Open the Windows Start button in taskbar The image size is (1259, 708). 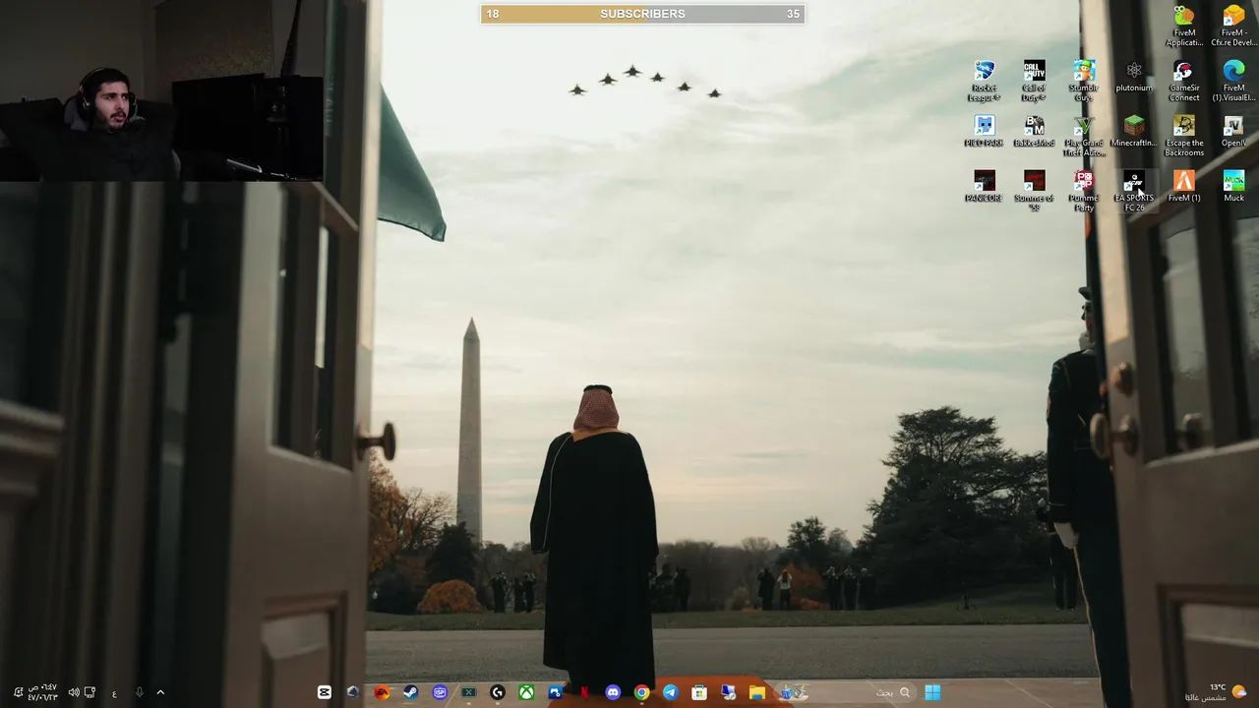pyautogui.click(x=932, y=692)
